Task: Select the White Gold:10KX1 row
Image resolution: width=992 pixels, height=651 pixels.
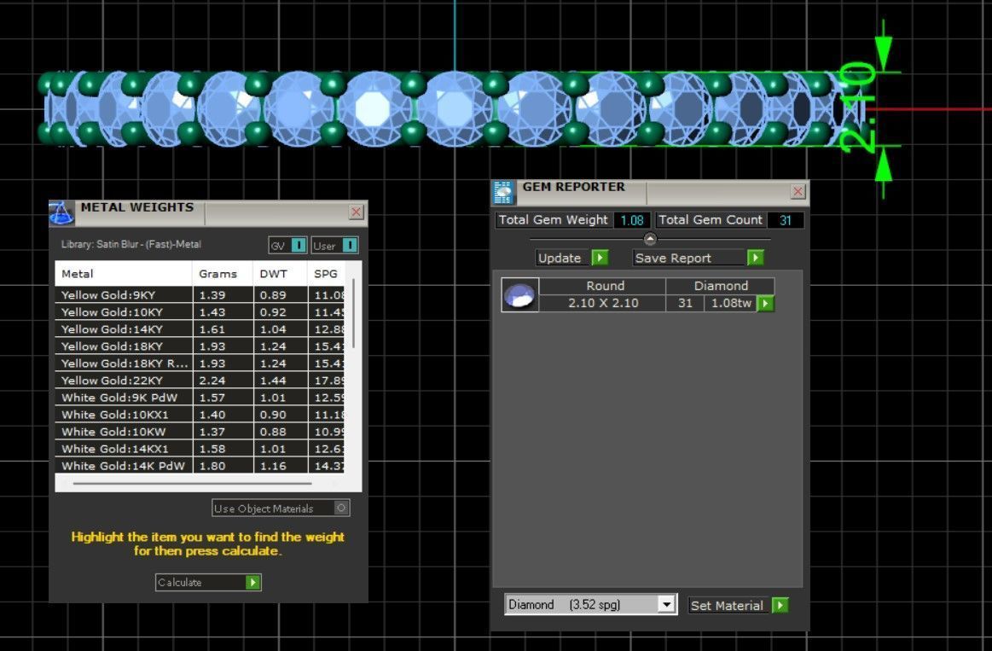Action: click(200, 415)
